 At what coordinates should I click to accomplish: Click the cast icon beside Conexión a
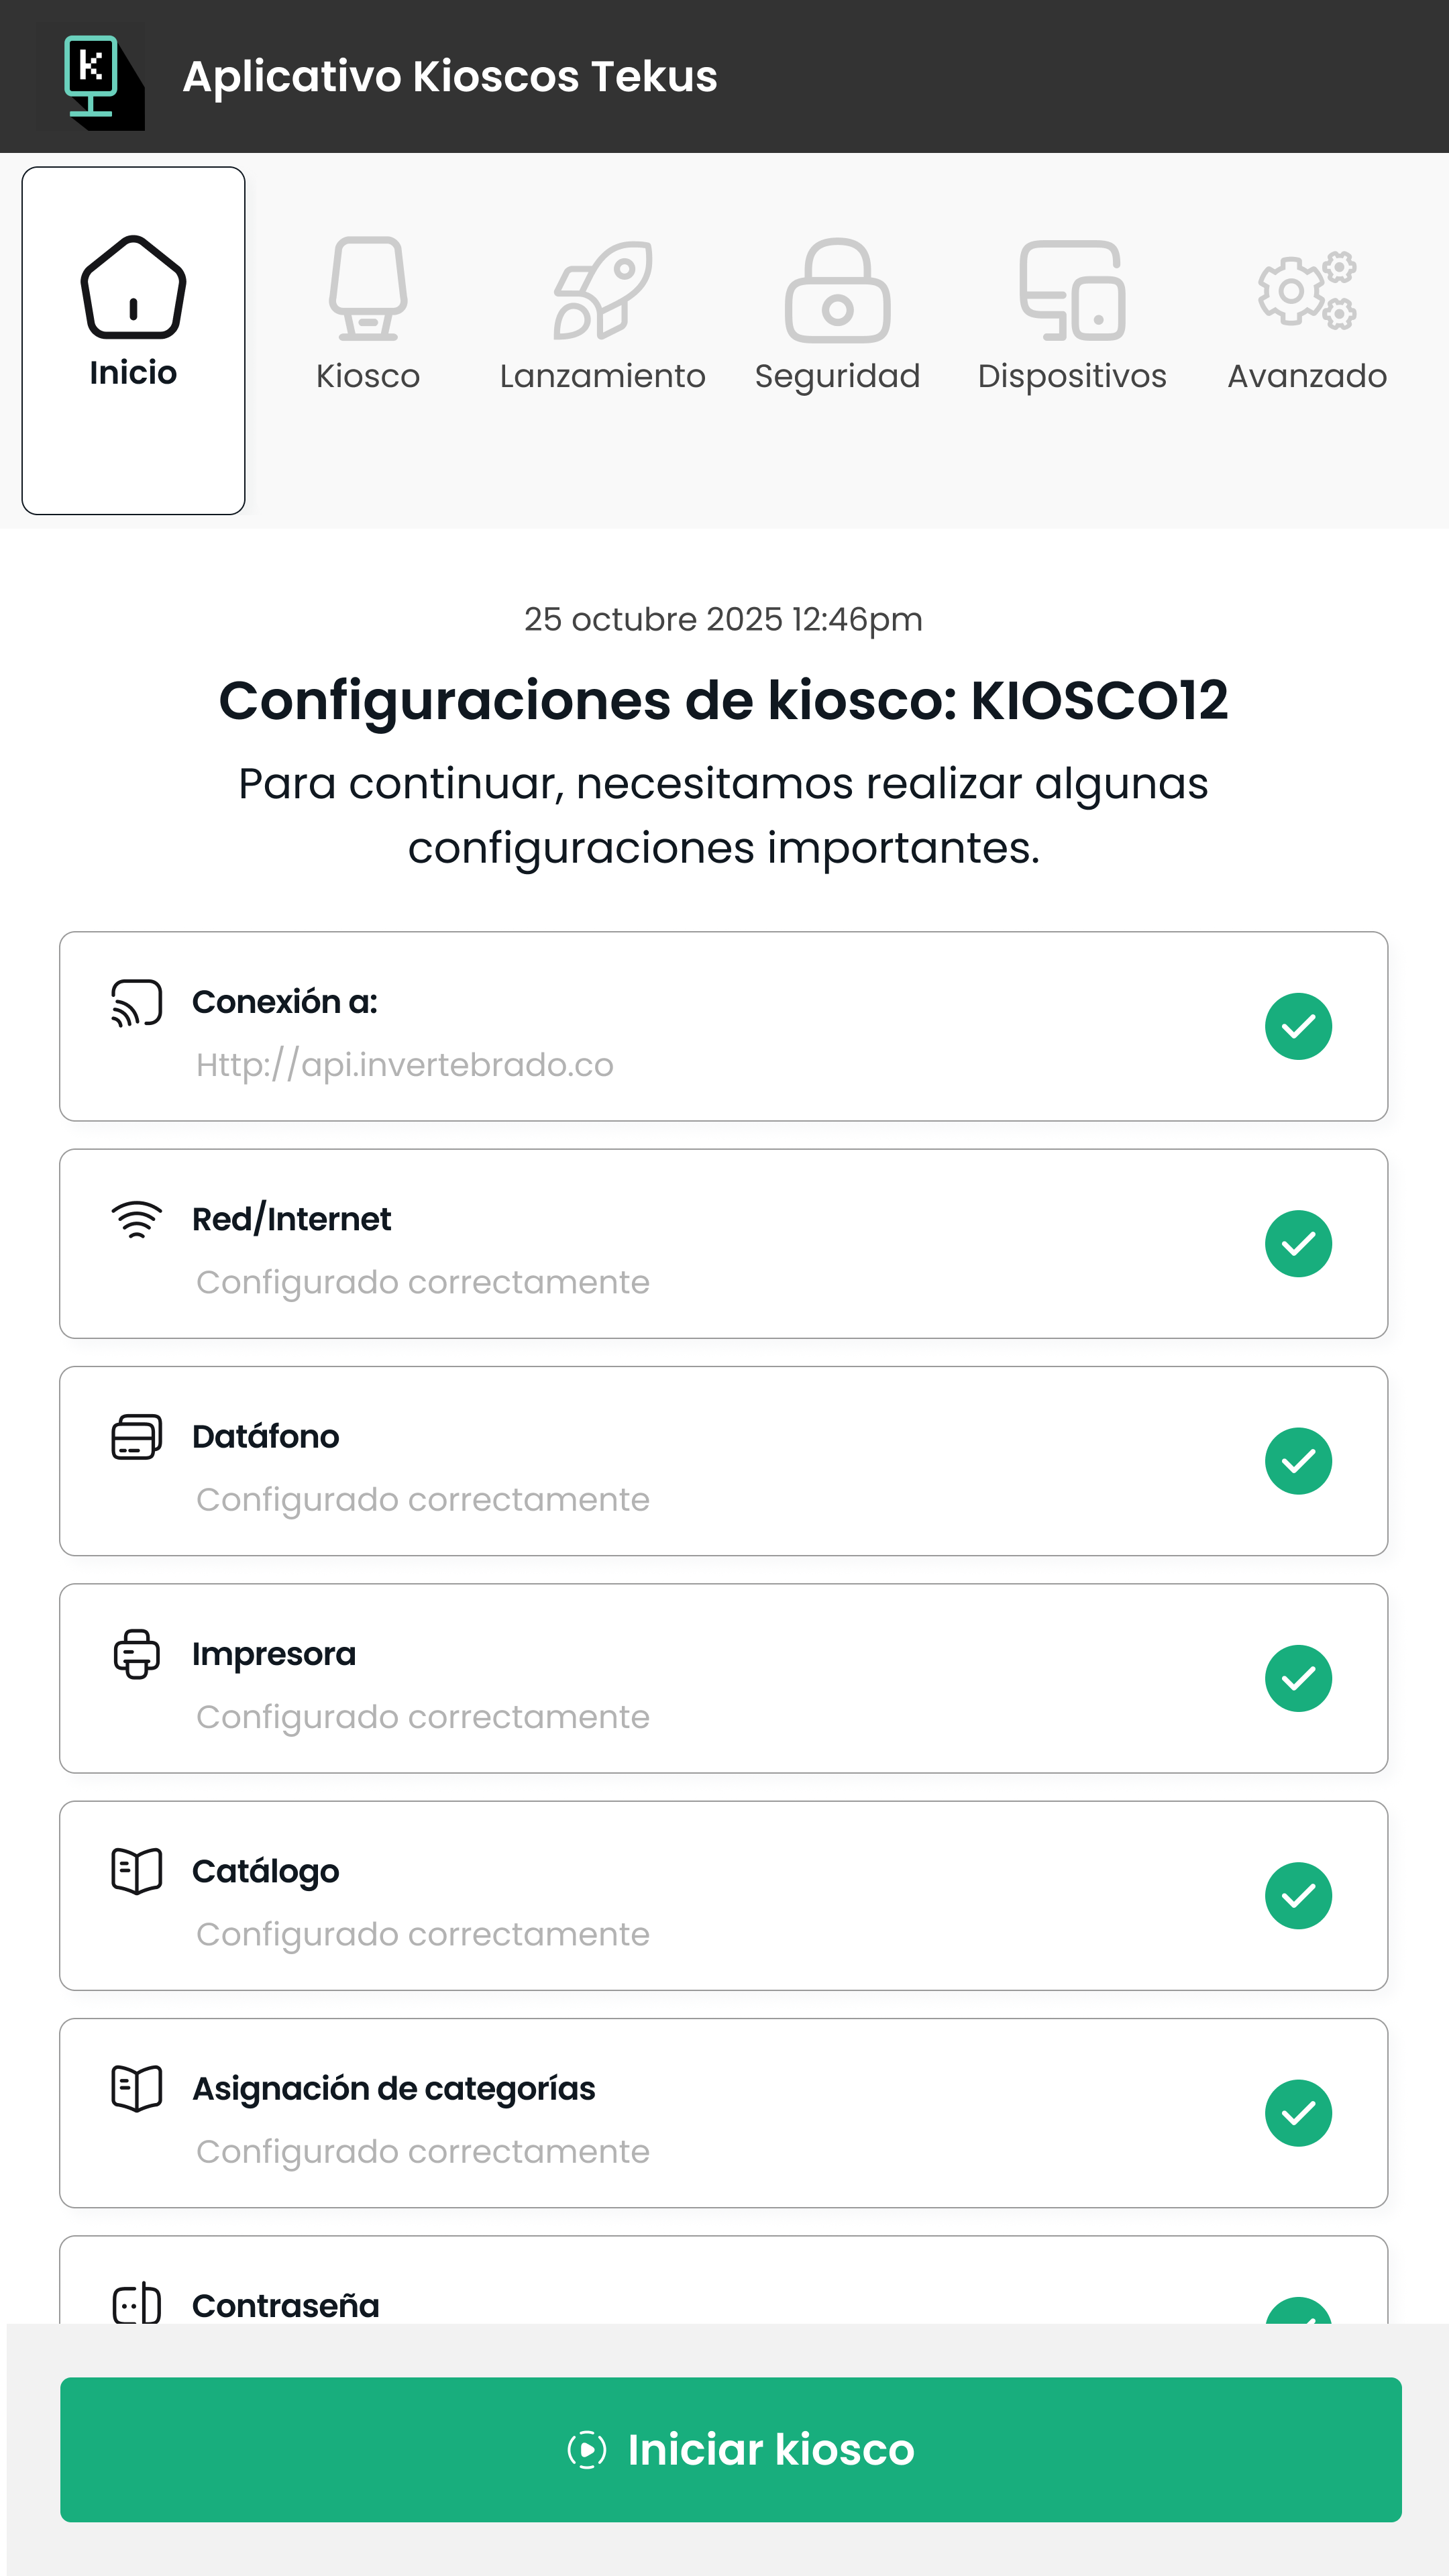click(137, 1003)
